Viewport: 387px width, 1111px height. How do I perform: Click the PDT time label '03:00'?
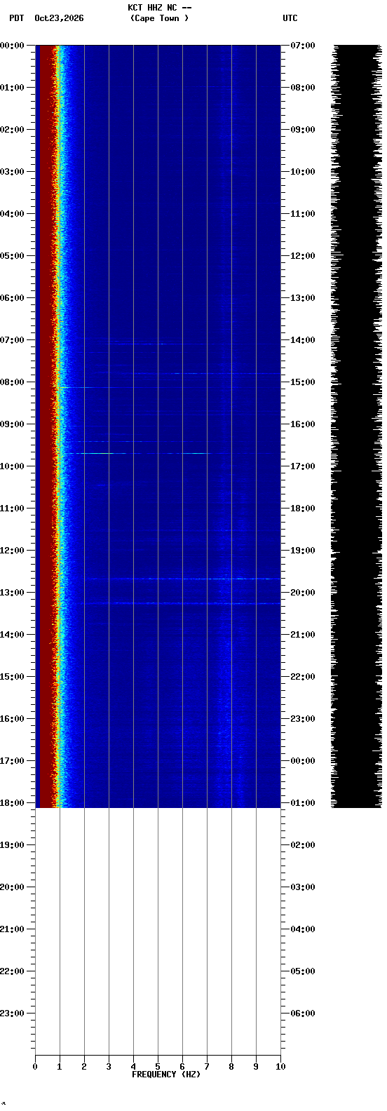tap(12, 172)
